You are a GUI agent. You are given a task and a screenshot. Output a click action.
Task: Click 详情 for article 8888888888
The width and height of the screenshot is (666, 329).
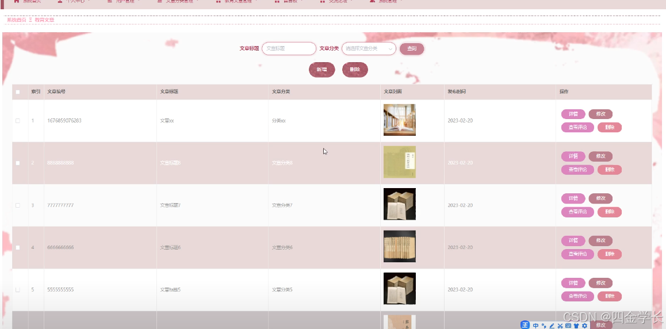click(x=573, y=156)
